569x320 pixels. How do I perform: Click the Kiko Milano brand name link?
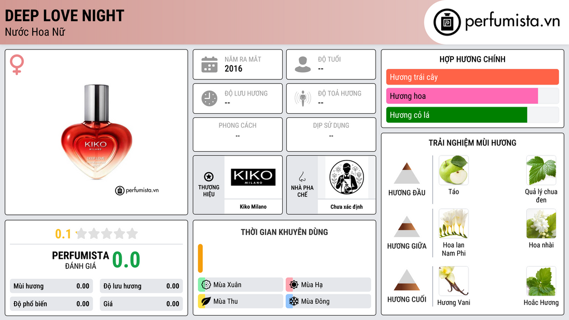click(x=253, y=207)
